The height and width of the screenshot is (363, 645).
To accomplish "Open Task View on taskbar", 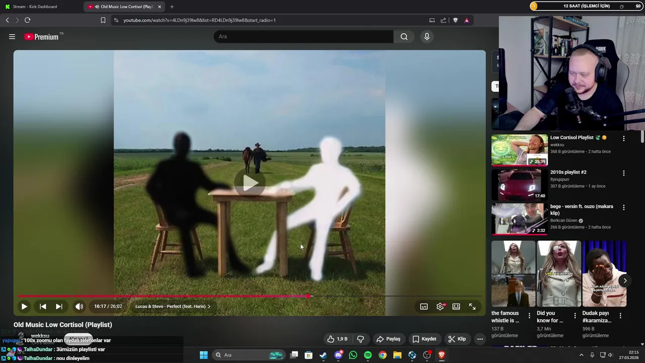I will click(294, 355).
